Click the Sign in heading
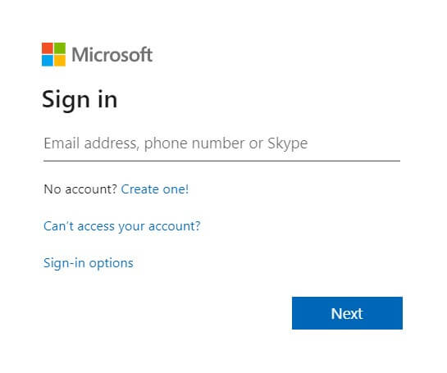Image resolution: width=447 pixels, height=373 pixels. 80,100
